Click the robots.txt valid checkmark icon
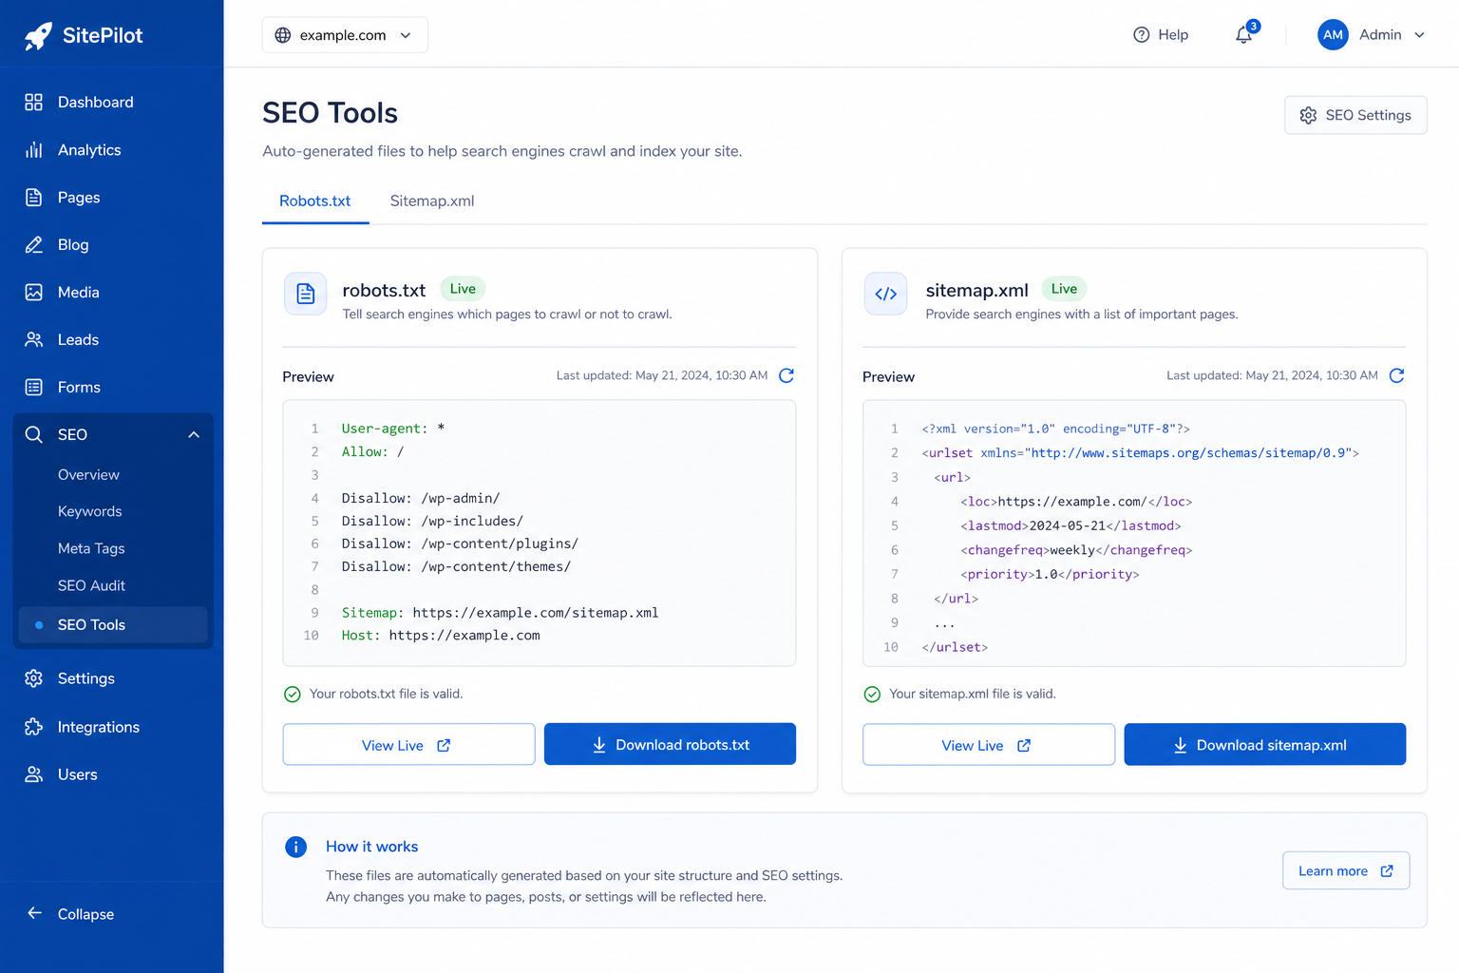Screen dimensions: 1459x973 (293, 695)
